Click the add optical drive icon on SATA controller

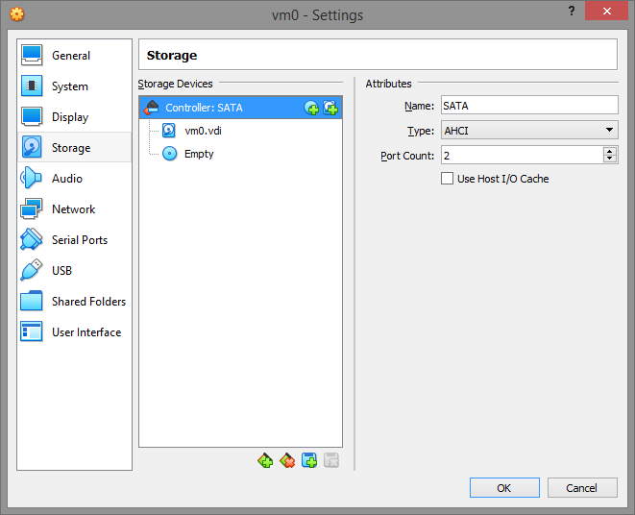point(311,108)
